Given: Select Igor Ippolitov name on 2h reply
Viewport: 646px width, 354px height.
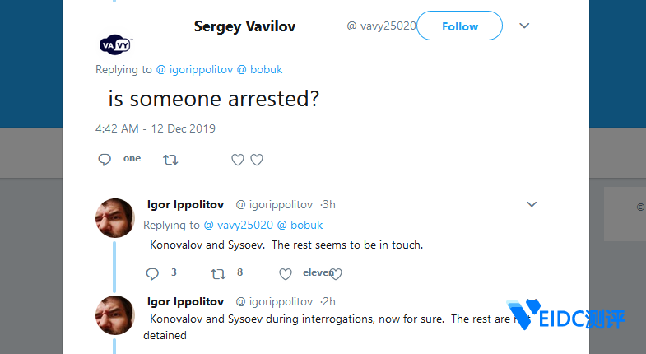Looking at the screenshot, I should pyautogui.click(x=185, y=301).
